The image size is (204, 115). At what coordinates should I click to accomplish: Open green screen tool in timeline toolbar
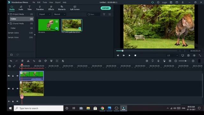coord(51,61)
